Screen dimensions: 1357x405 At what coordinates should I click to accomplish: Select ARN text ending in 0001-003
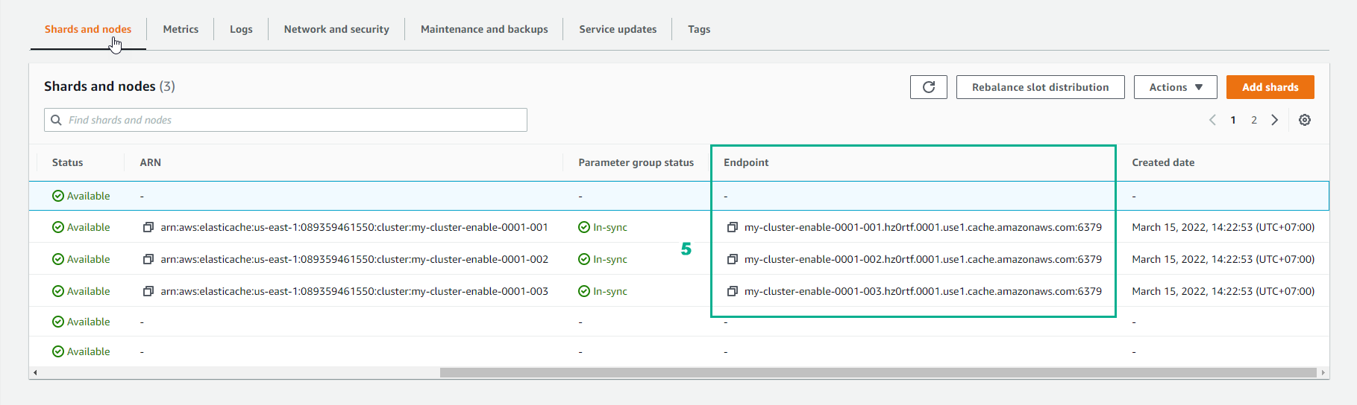pyautogui.click(x=354, y=291)
